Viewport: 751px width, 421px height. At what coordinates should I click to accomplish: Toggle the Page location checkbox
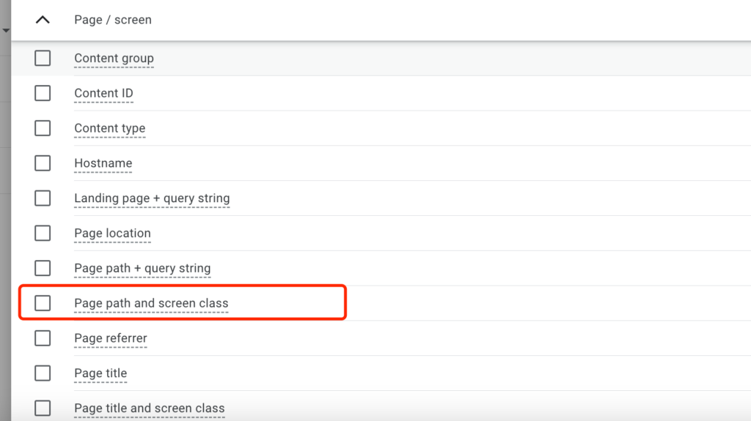[x=43, y=234]
